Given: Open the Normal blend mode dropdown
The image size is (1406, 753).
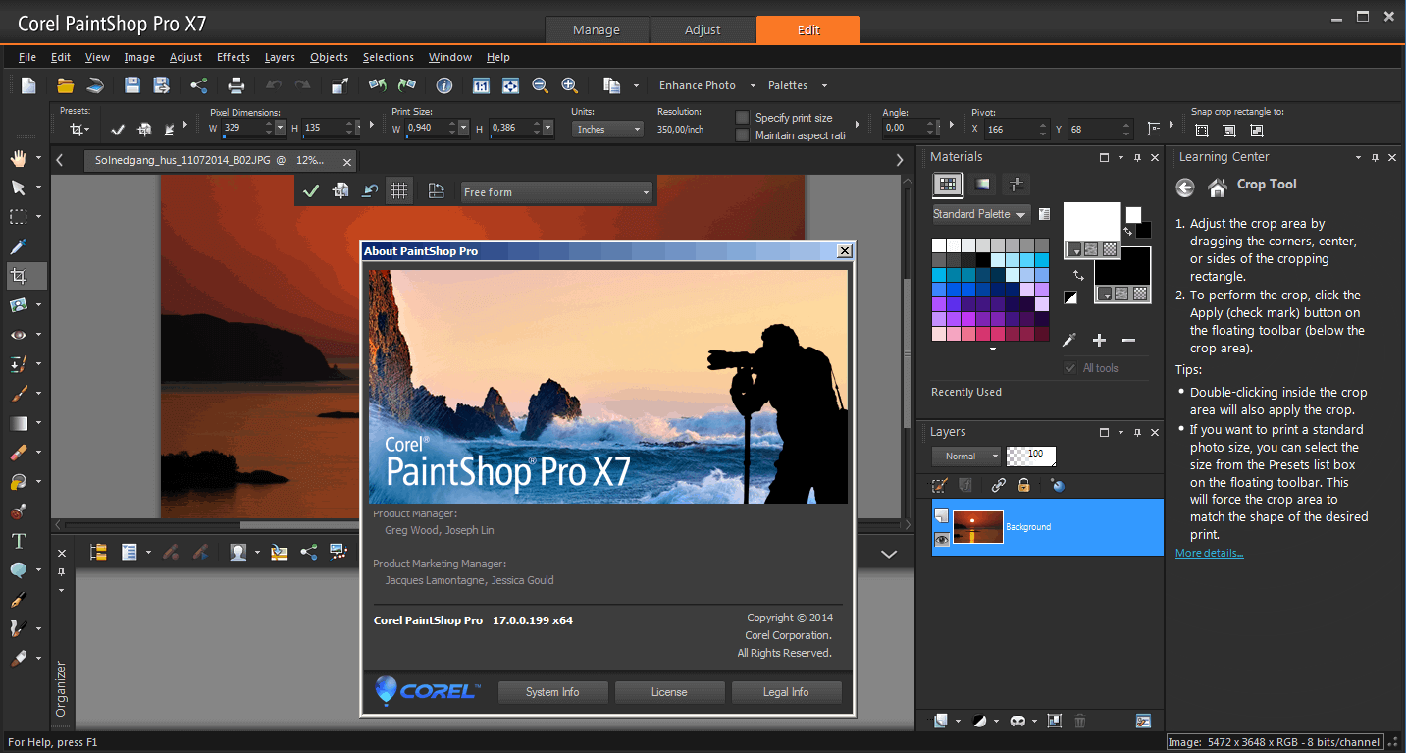Looking at the screenshot, I should 966,456.
